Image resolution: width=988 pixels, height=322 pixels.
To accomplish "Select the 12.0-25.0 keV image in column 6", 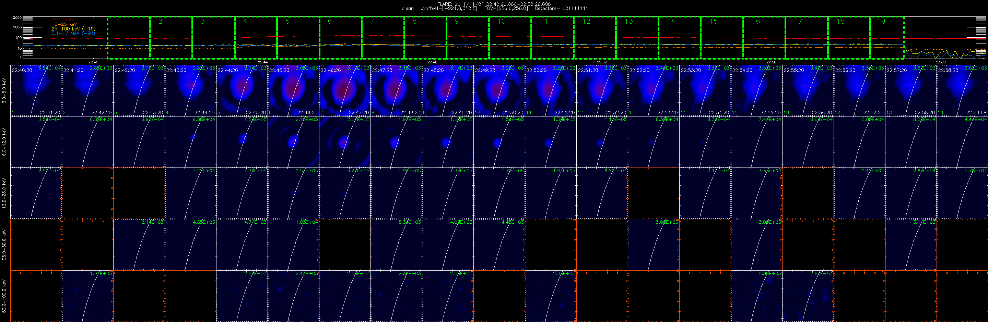I will click(293, 193).
